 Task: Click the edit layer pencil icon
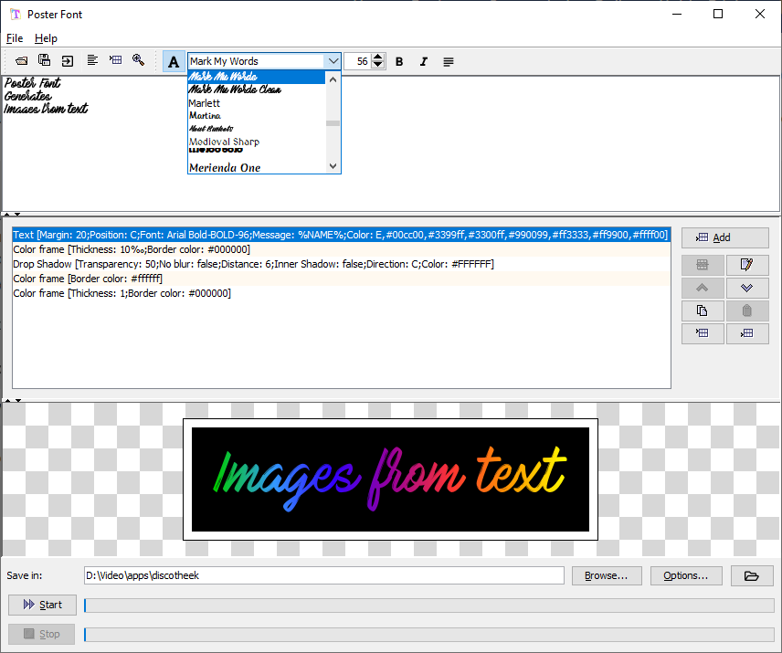[747, 265]
